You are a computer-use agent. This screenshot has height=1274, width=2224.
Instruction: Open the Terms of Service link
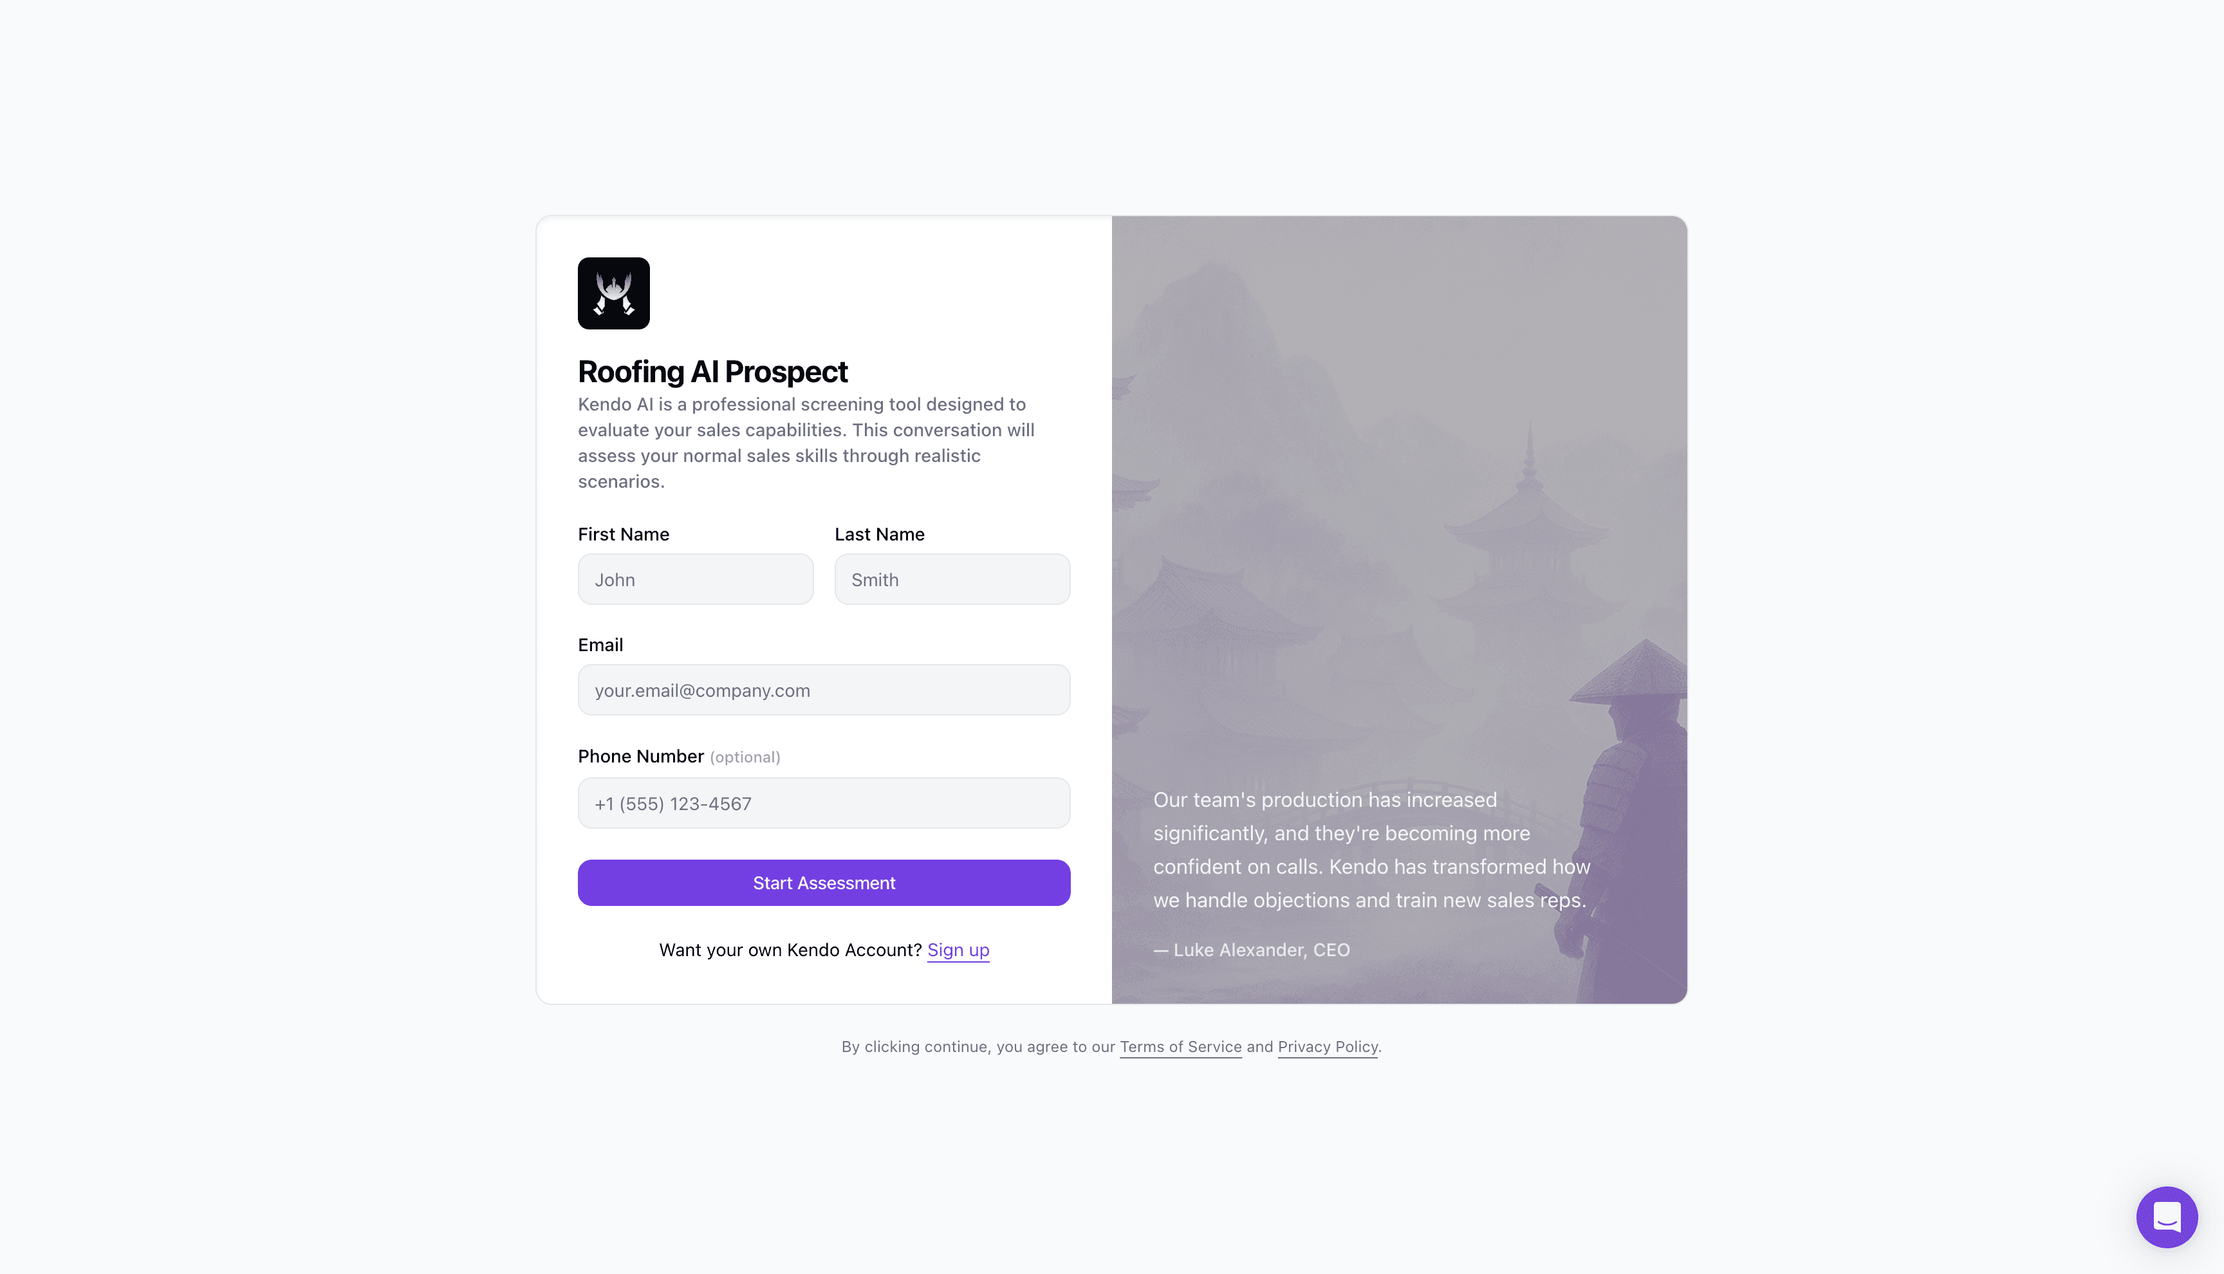1180,1046
